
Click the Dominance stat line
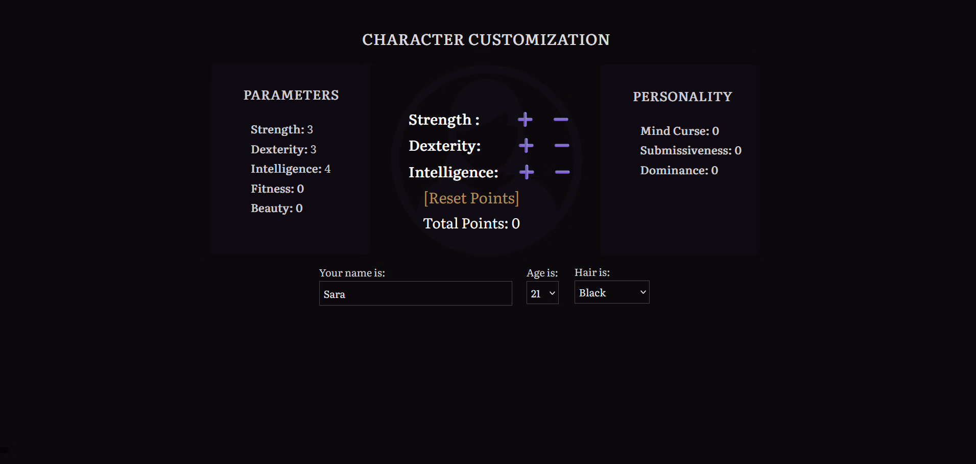tap(679, 170)
